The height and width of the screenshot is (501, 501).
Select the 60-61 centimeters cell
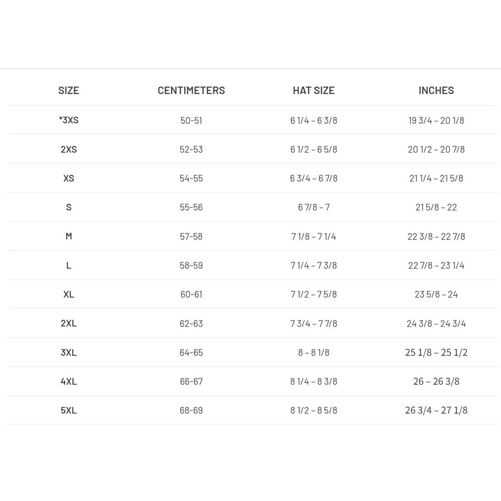[191, 295]
